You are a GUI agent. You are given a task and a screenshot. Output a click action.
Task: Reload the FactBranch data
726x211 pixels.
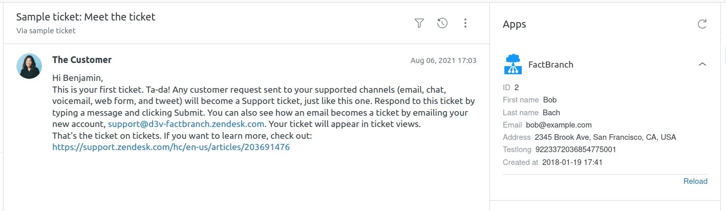(695, 181)
